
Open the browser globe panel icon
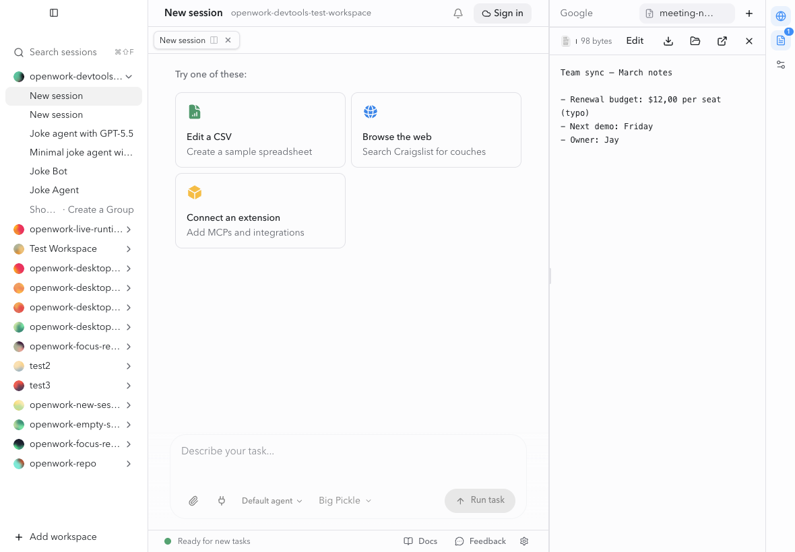point(781,16)
